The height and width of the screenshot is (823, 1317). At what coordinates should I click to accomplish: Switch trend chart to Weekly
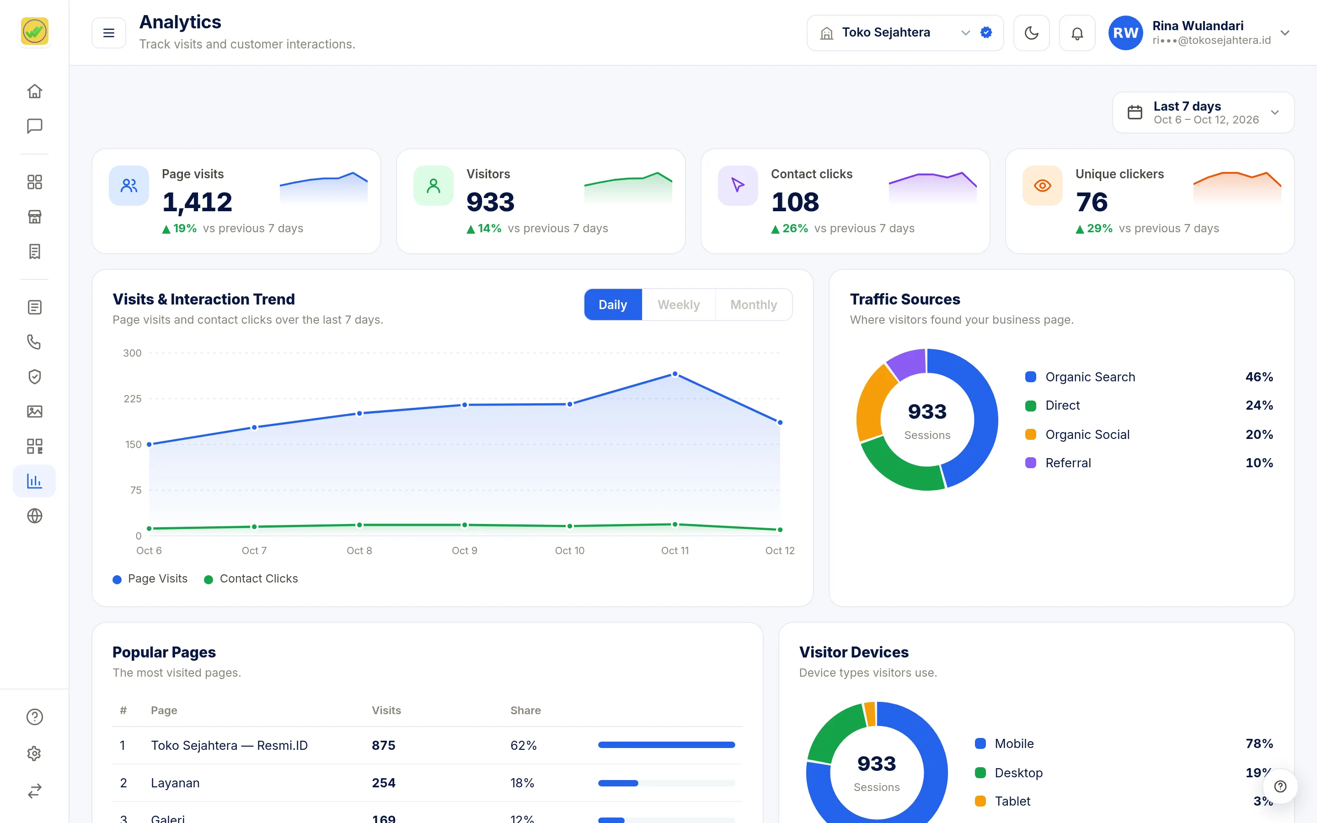[x=679, y=305]
